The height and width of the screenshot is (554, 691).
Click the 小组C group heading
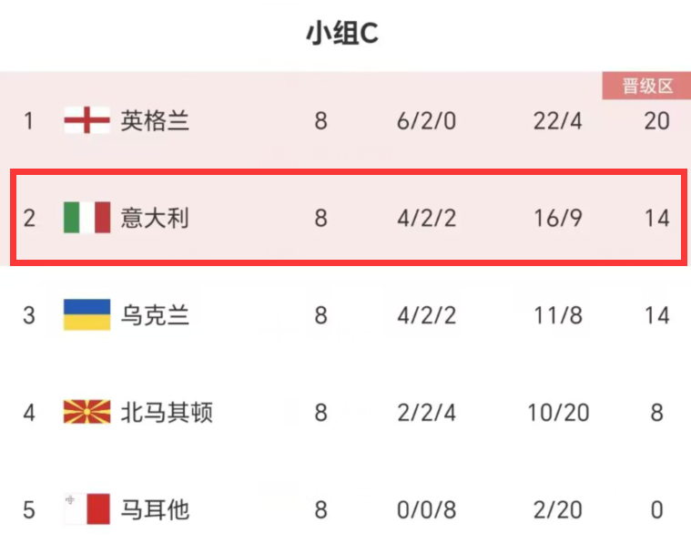342,33
